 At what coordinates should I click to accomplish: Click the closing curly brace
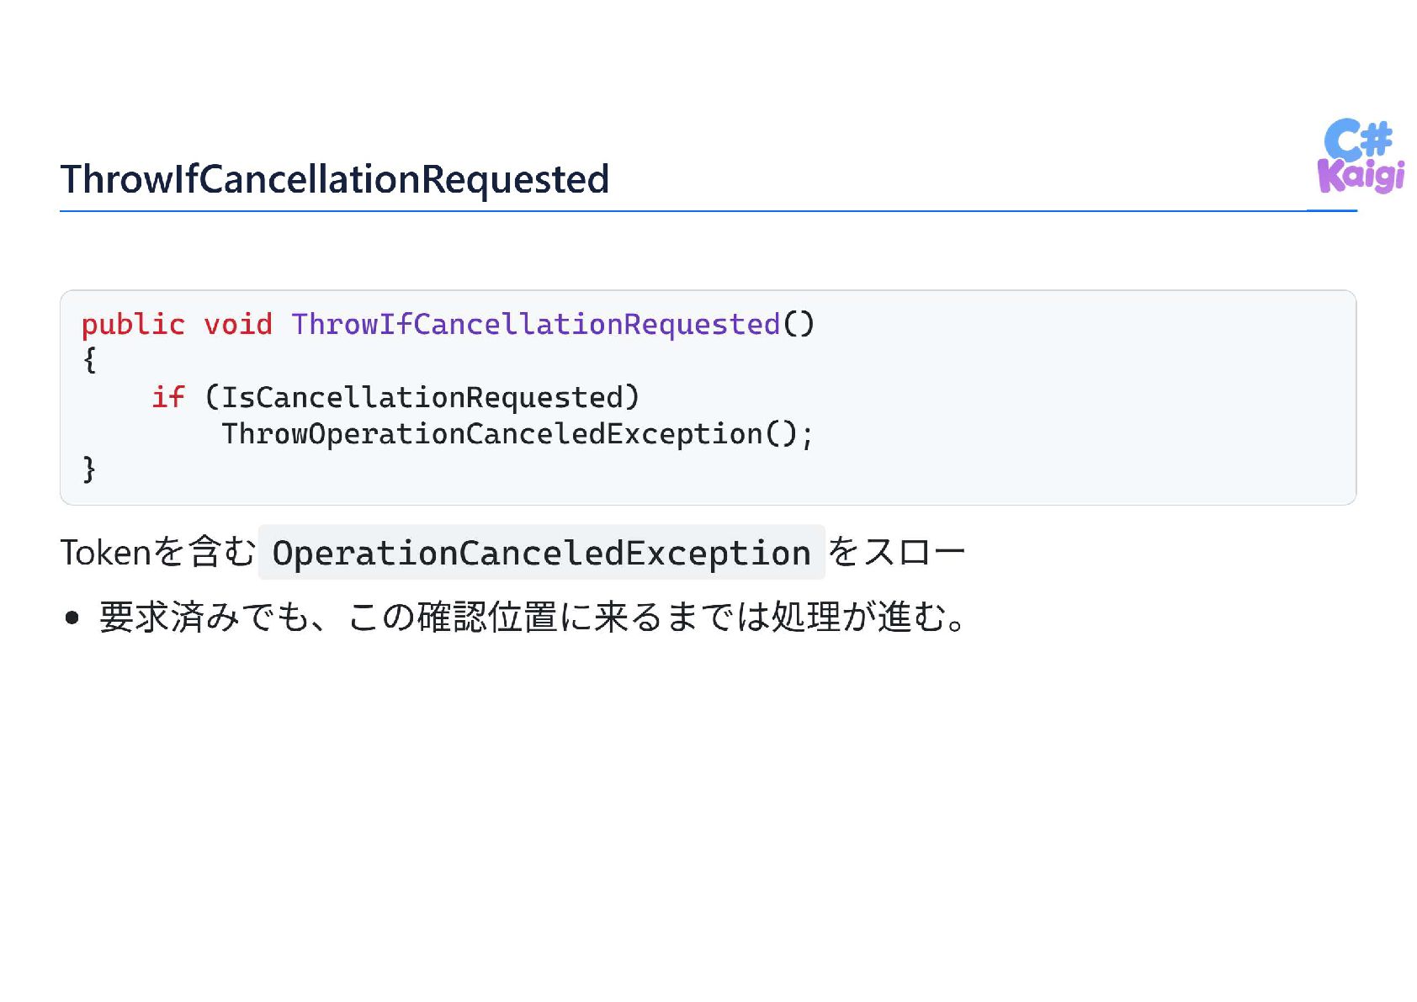tap(89, 469)
